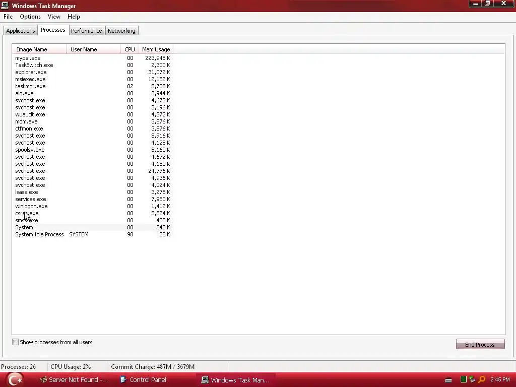Click the keyboard language bar tray icon
The width and height of the screenshot is (516, 387).
448,380
